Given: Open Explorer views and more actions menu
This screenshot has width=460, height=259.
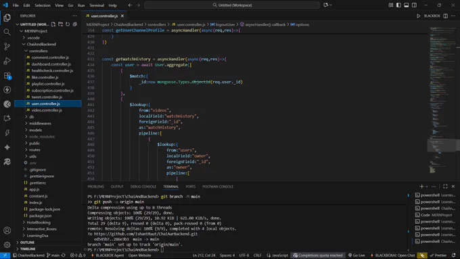Looking at the screenshot, I should point(74,16).
